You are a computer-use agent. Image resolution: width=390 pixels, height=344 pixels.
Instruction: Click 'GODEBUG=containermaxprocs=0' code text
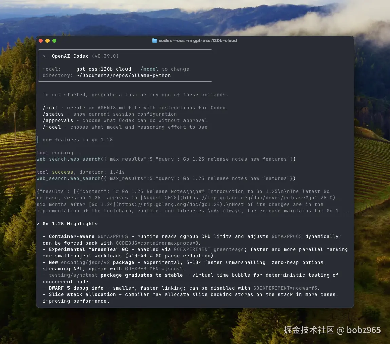157,243
